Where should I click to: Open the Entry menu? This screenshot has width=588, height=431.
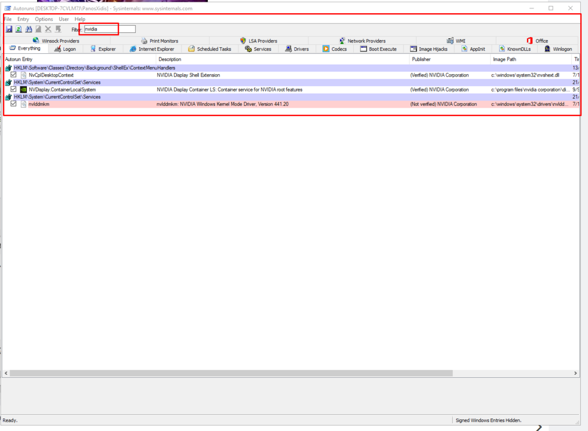click(23, 19)
